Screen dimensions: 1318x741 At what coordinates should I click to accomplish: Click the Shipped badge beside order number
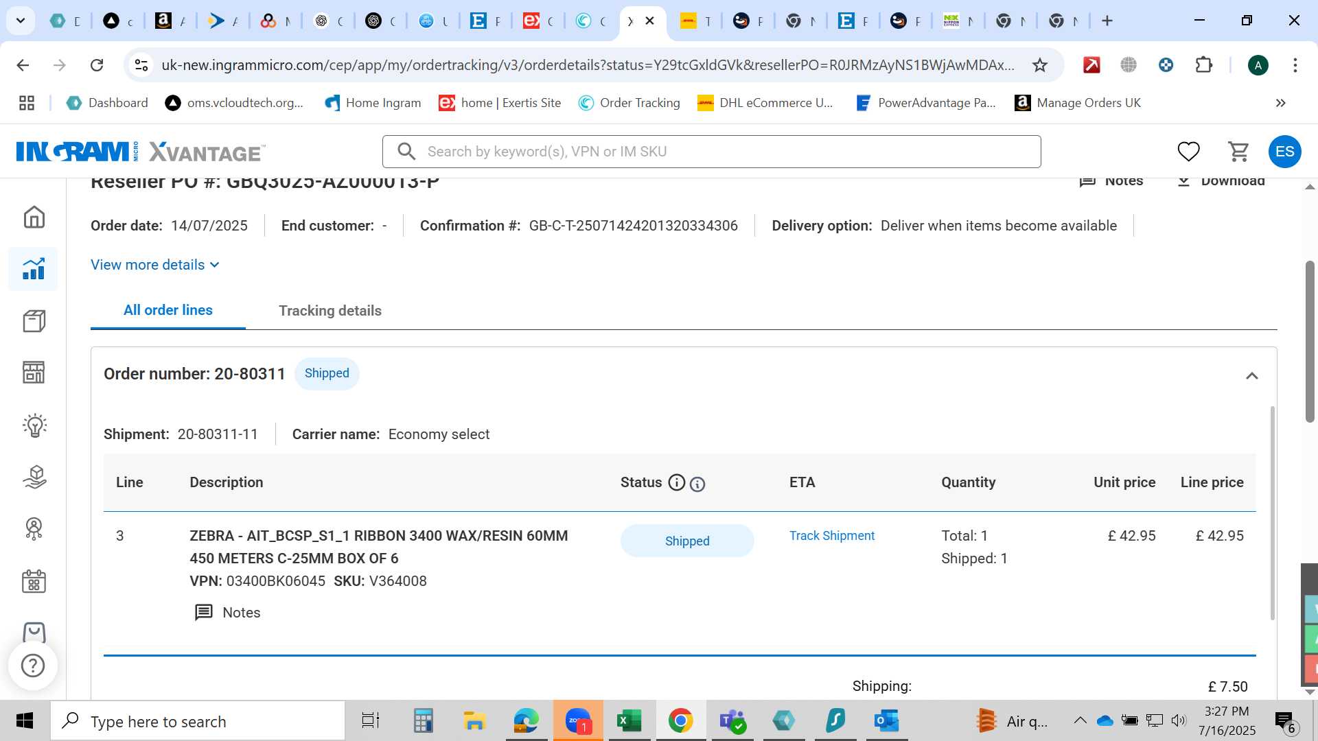coord(327,373)
